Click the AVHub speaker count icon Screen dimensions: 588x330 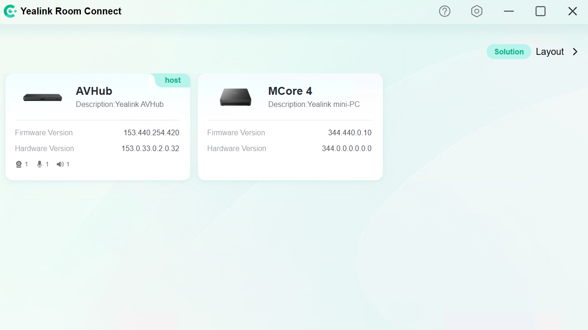(x=60, y=164)
